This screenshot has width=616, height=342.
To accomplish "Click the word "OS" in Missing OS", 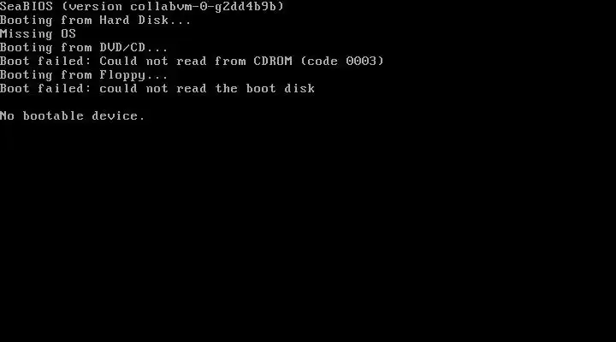I will click(x=68, y=33).
